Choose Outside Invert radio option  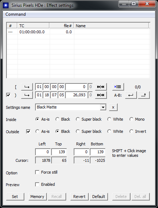pyautogui.click(x=131, y=131)
